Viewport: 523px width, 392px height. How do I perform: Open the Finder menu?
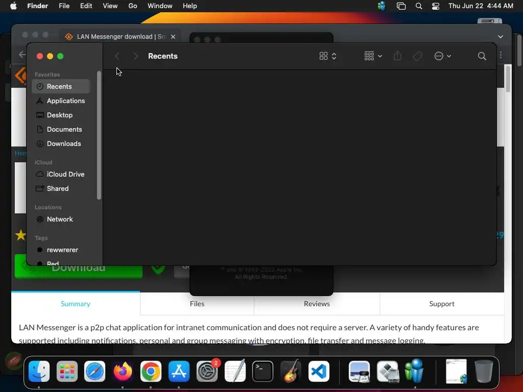coord(37,6)
